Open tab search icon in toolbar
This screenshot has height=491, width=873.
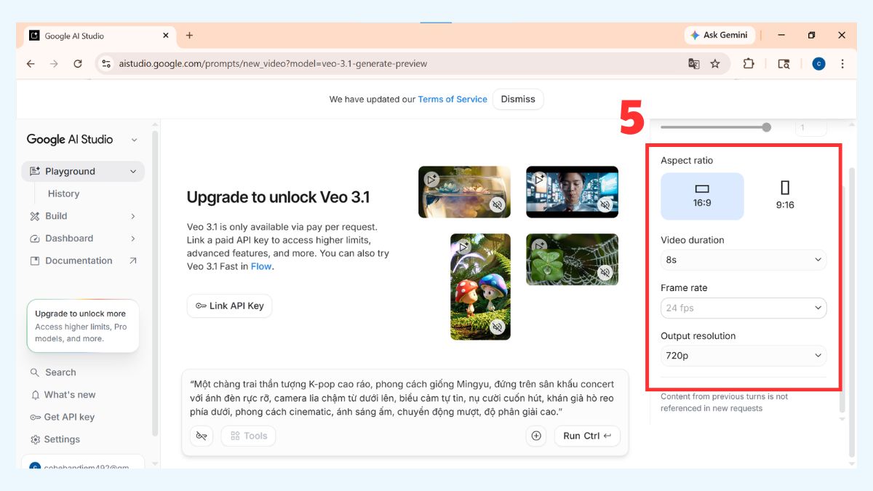784,64
